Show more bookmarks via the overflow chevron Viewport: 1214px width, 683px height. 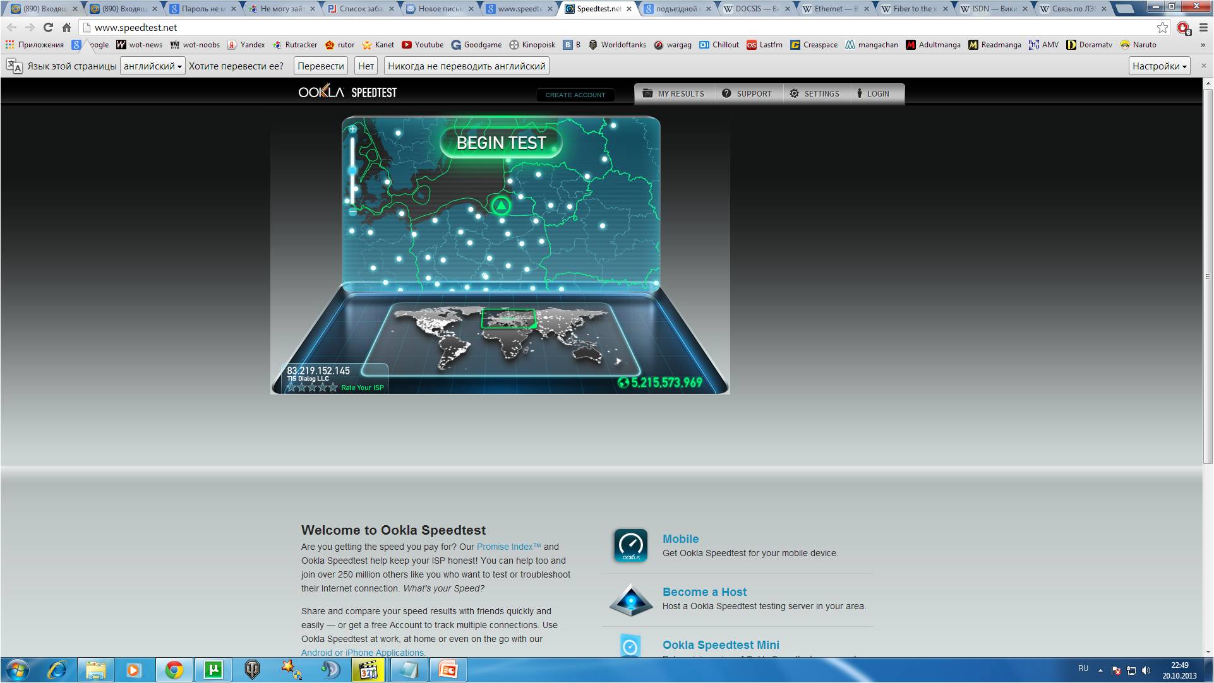pos(1203,45)
